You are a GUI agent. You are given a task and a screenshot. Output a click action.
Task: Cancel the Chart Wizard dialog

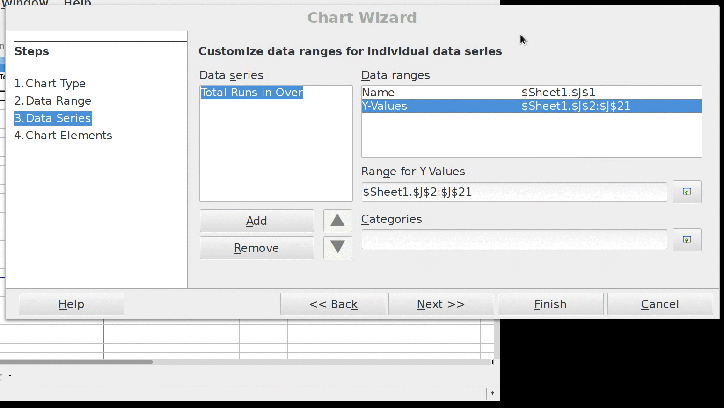[x=660, y=304]
